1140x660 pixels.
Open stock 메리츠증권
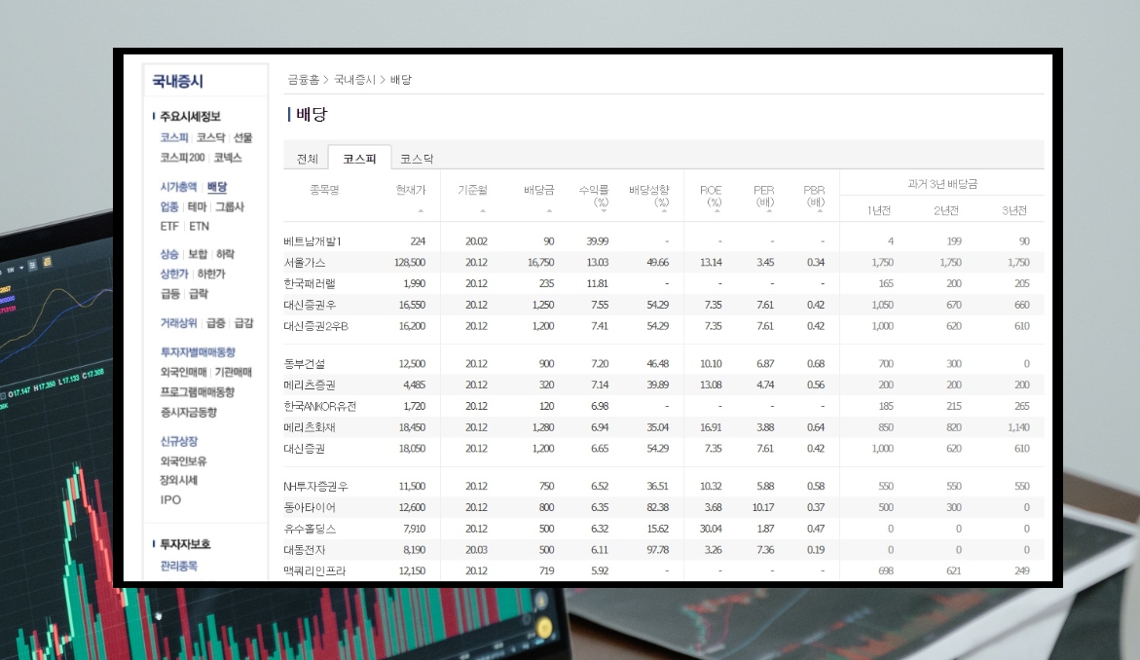click(310, 385)
